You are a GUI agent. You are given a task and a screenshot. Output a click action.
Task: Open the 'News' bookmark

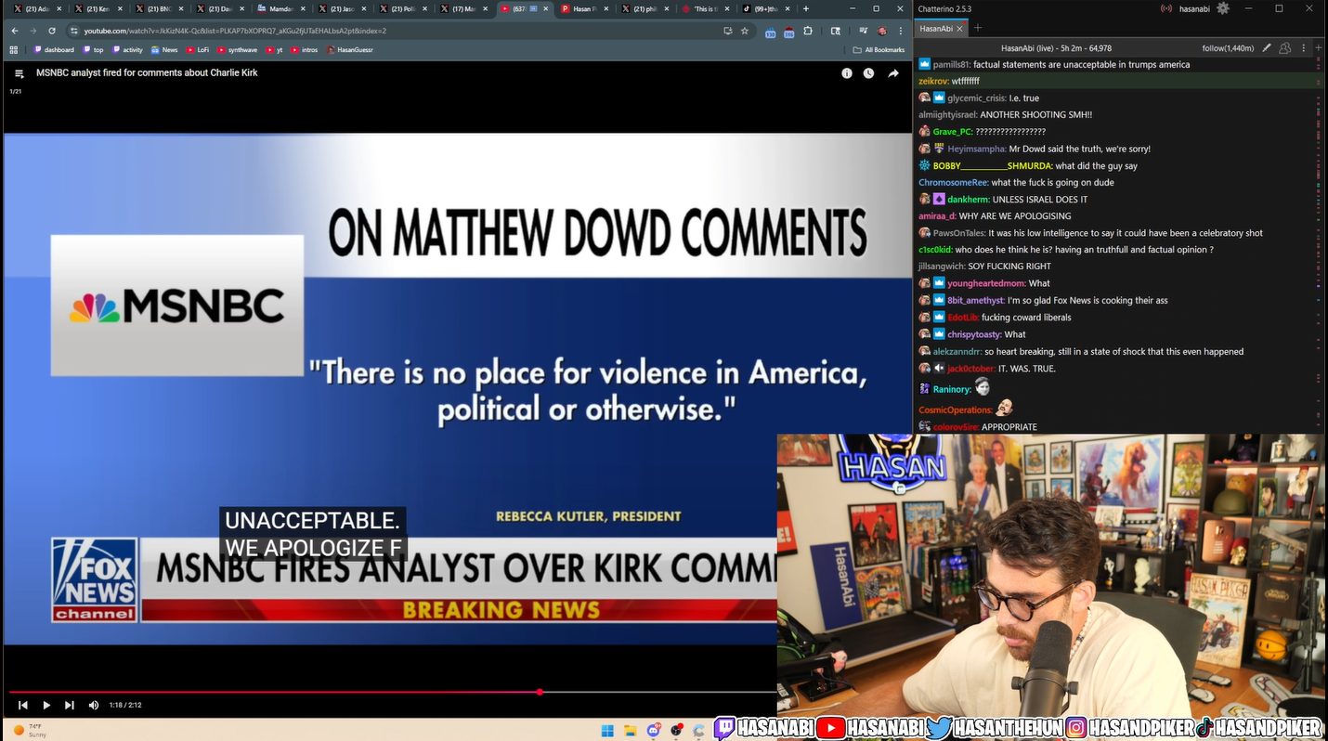pyautogui.click(x=164, y=50)
